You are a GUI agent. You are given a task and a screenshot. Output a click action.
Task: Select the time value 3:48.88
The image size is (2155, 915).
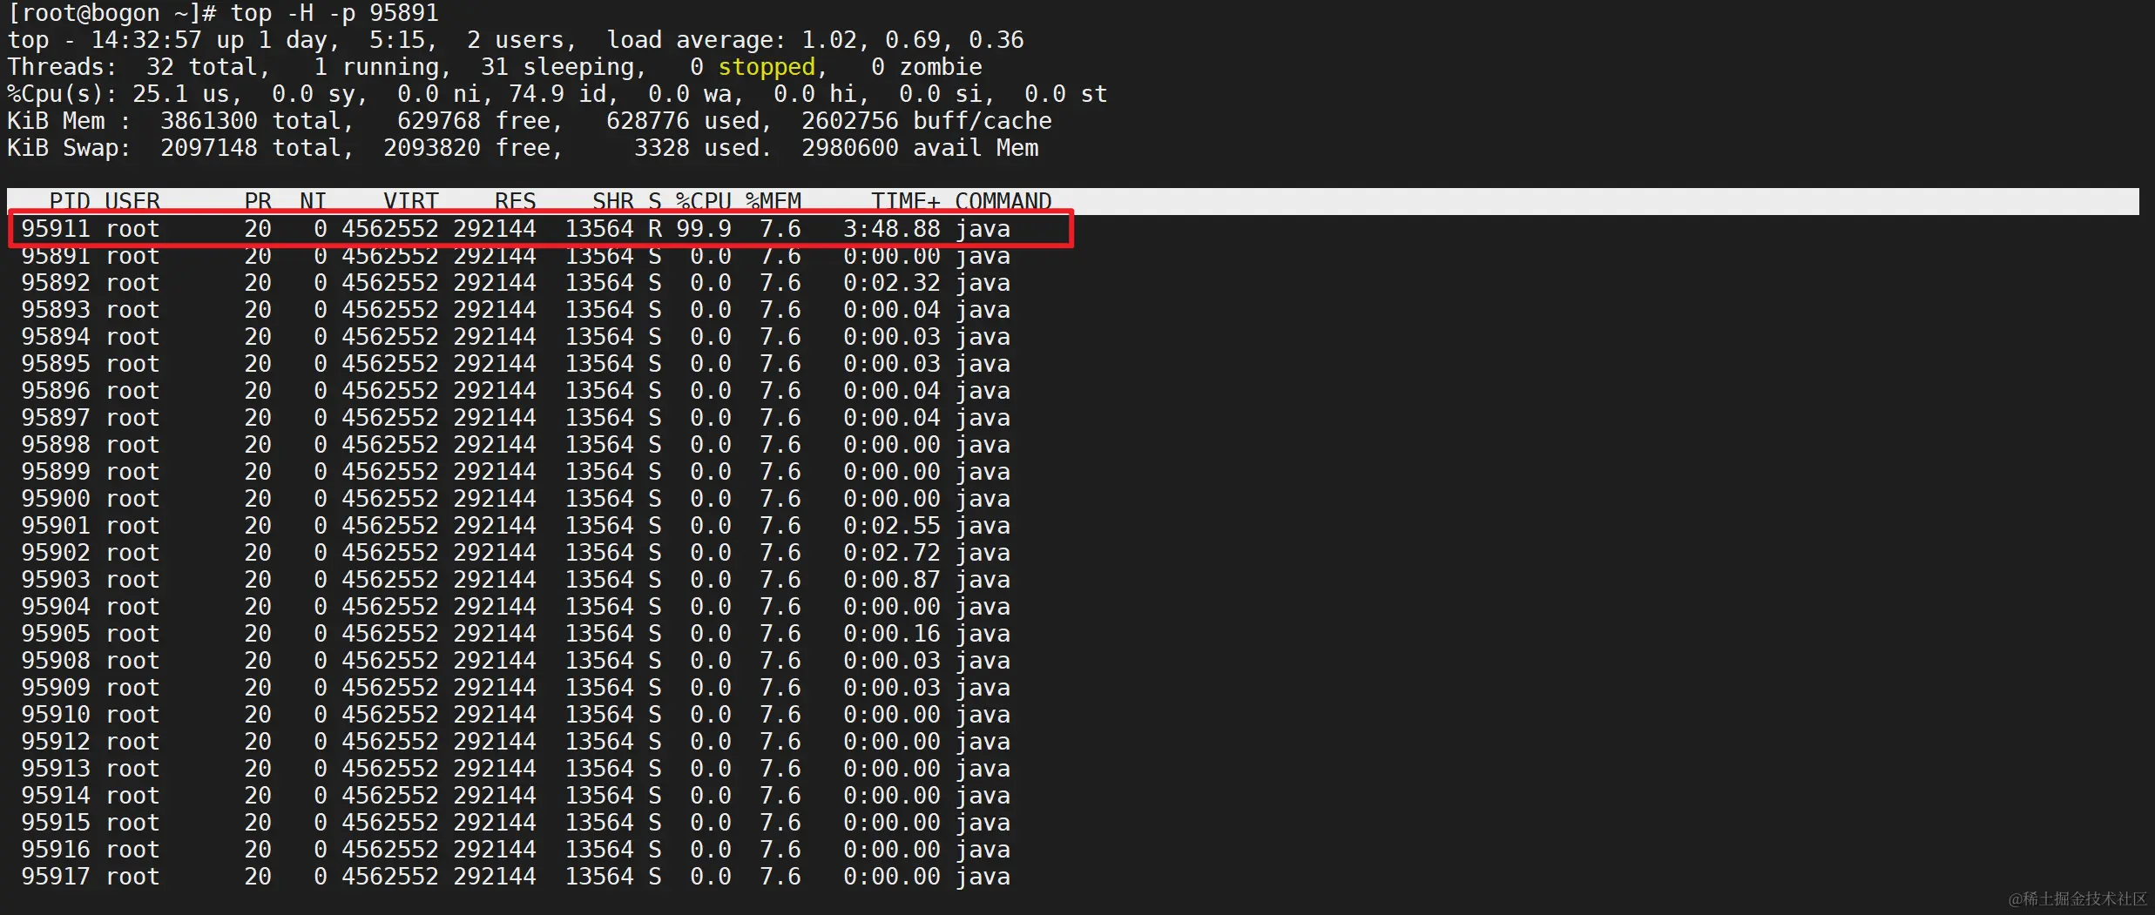[x=892, y=229]
